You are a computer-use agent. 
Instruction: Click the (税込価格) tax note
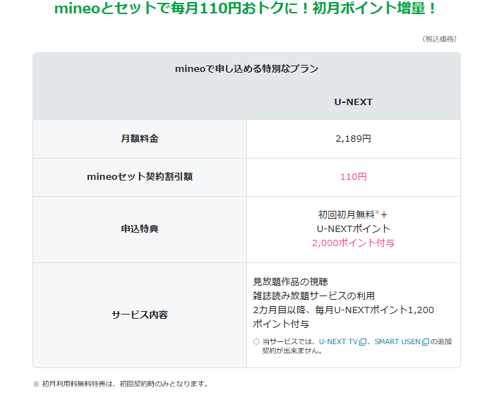pyautogui.click(x=439, y=39)
